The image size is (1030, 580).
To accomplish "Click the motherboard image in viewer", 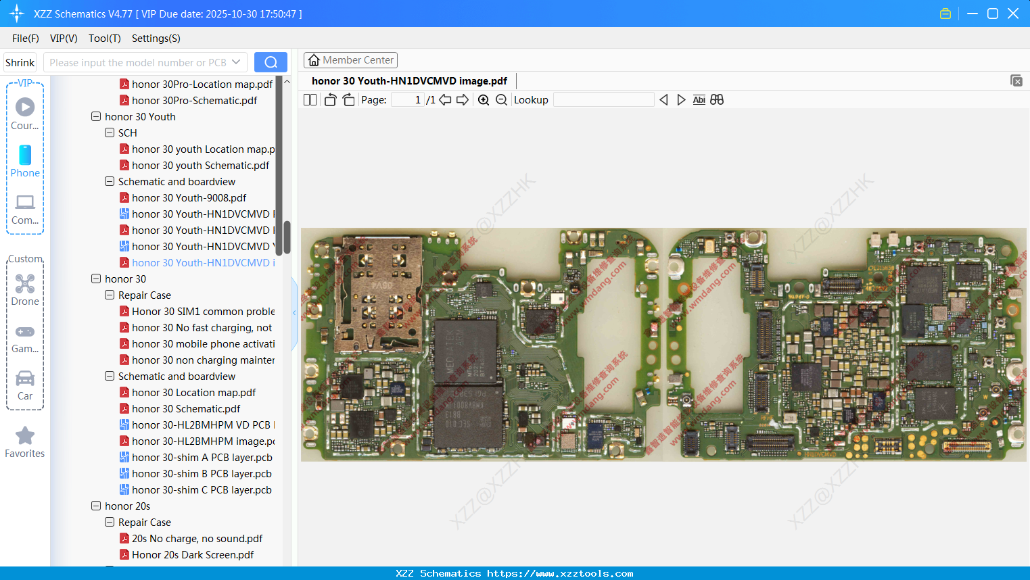I will pyautogui.click(x=663, y=345).
